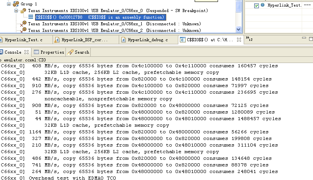313x180 pixels.
Task: Switch to the HyperLink_debug.c editor tab
Action: [x=148, y=40]
